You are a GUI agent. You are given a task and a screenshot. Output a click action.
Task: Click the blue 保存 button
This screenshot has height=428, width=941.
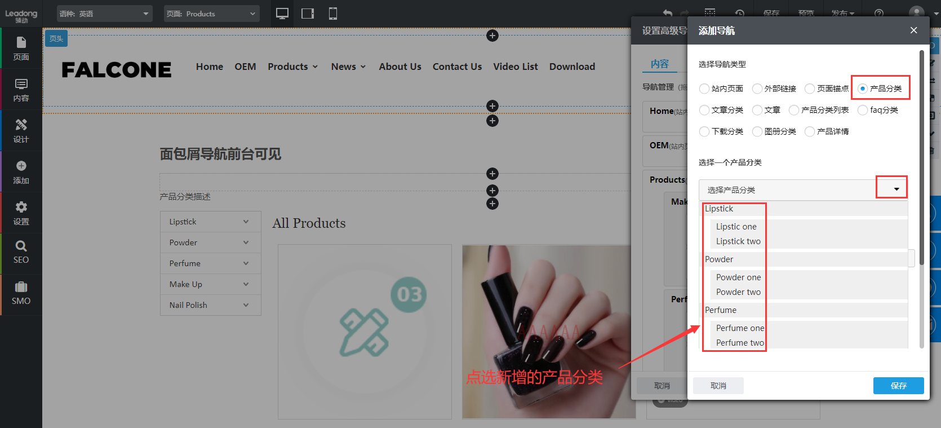898,386
